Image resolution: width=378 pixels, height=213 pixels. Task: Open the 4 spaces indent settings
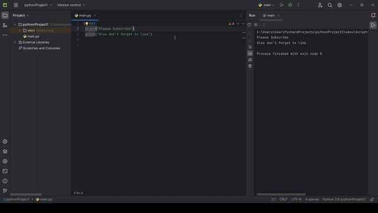click(312, 199)
